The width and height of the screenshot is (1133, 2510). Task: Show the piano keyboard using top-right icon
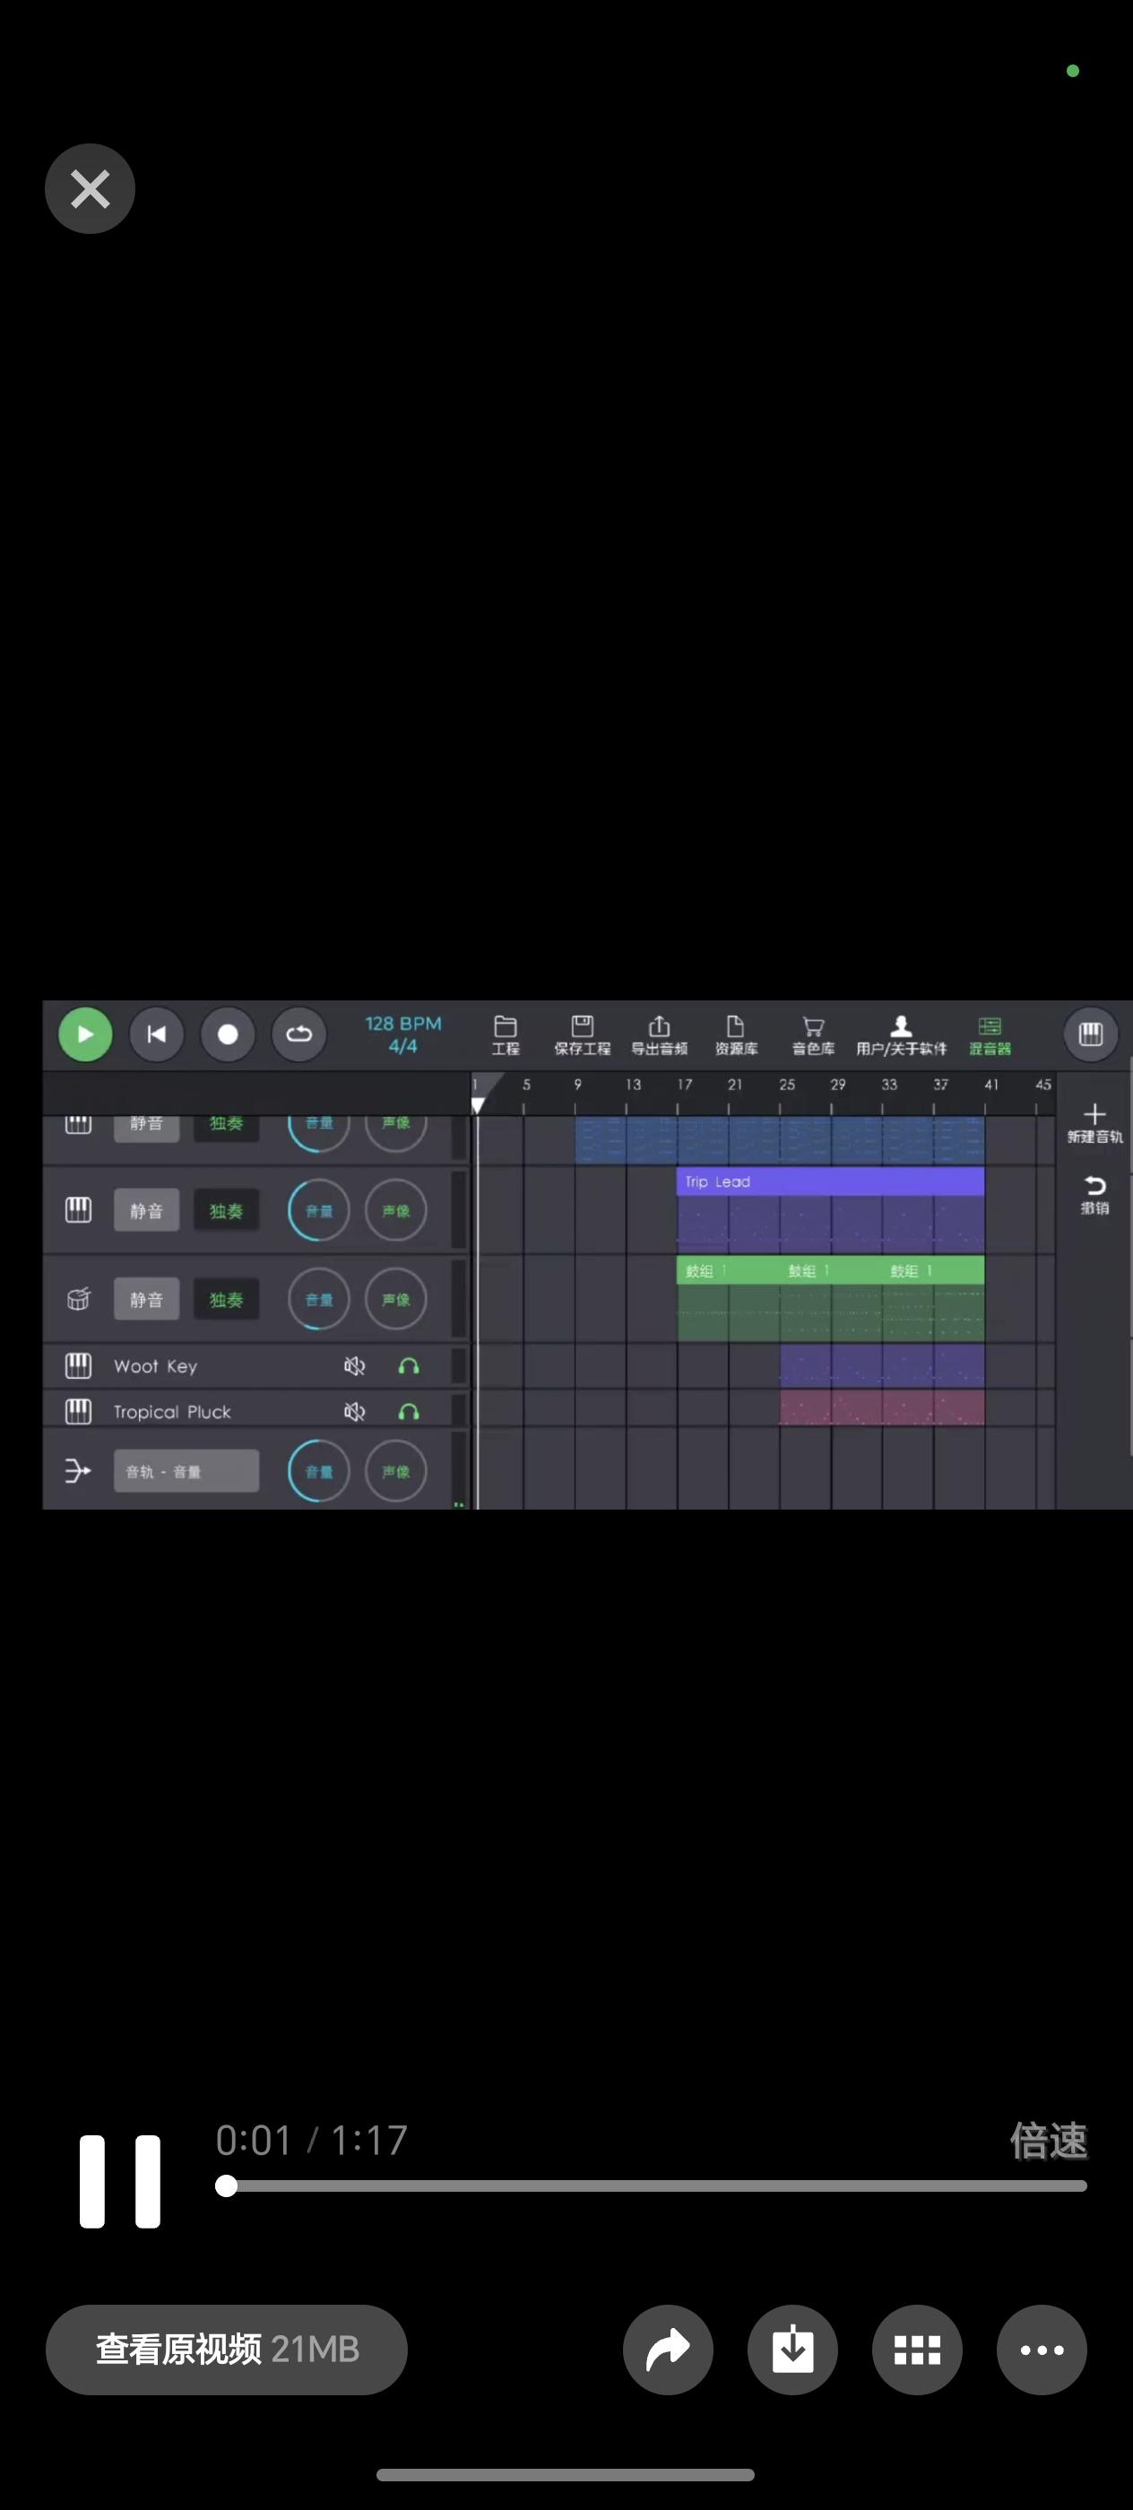coord(1090,1034)
